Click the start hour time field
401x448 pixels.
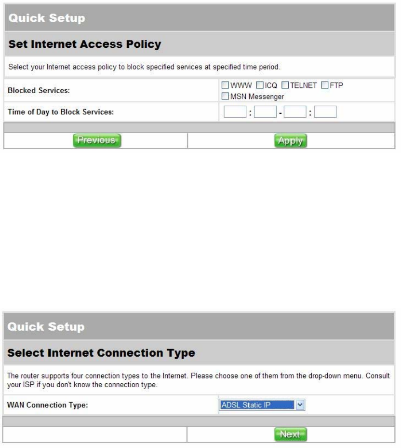235,112
